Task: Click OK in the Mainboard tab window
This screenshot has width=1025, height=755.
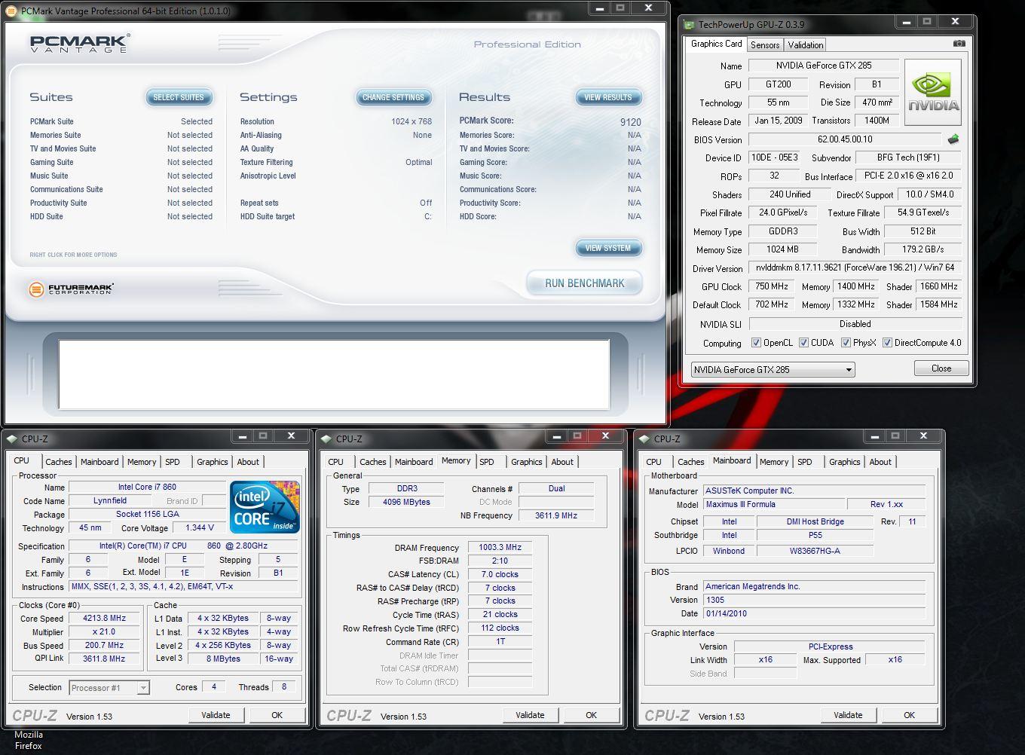Action: 909,715
